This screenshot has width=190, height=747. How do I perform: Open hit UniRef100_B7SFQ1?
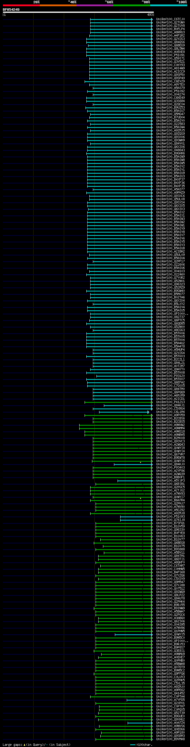coord(170,523)
